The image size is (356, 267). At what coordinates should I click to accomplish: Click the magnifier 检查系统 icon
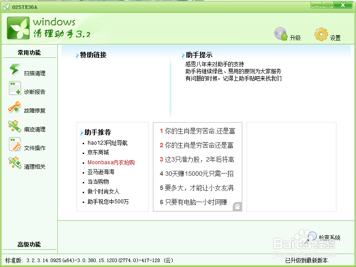[x=311, y=237]
